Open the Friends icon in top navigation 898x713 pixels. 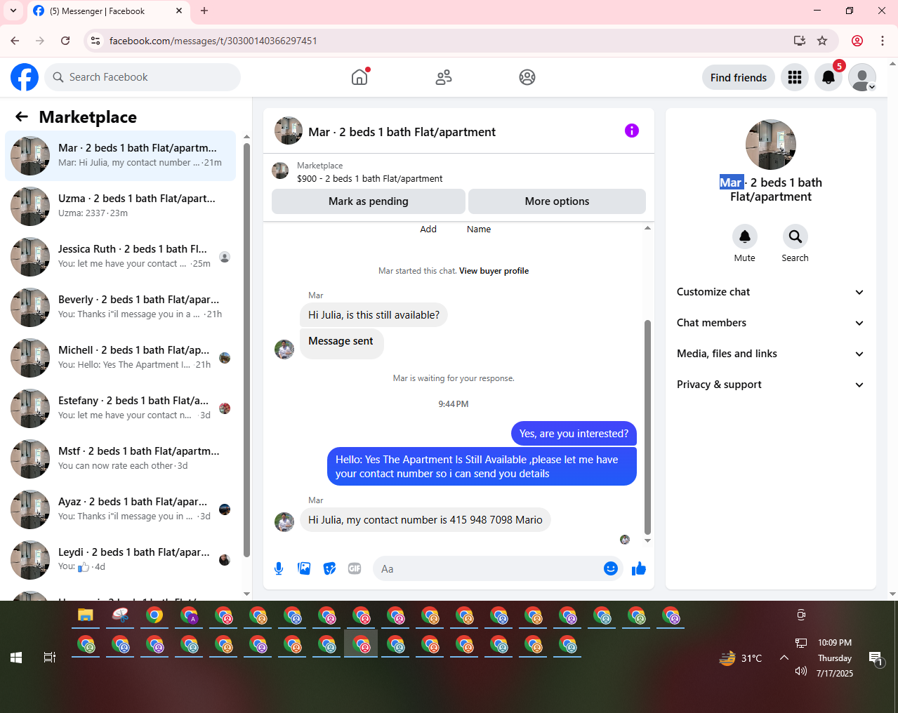coord(443,77)
